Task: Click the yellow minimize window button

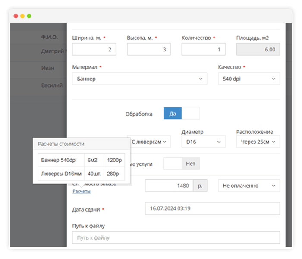Action: pyautogui.click(x=22, y=16)
